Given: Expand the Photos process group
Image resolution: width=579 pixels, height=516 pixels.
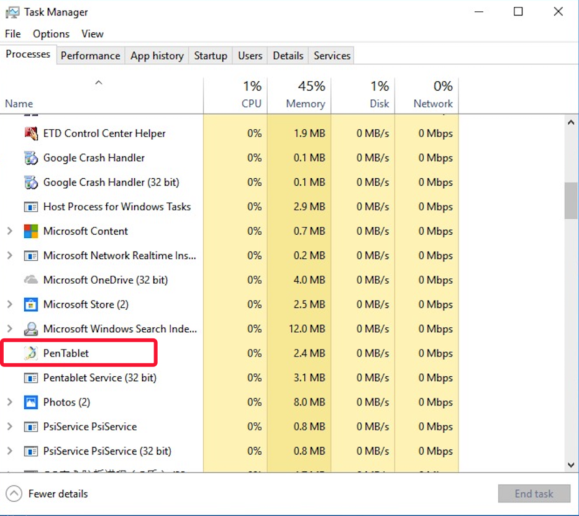Looking at the screenshot, I should (9, 402).
